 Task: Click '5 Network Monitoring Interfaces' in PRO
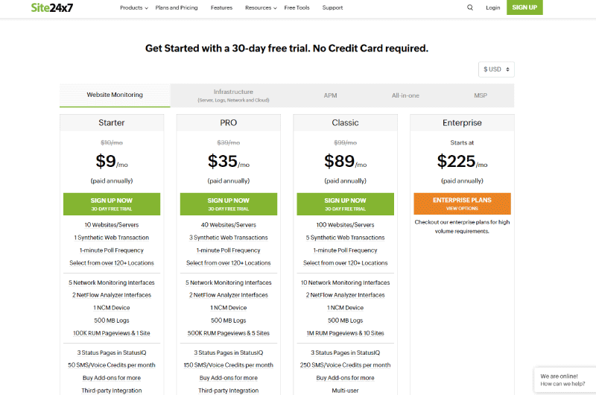click(x=229, y=282)
